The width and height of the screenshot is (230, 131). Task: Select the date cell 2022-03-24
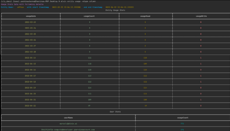tap(30, 28)
